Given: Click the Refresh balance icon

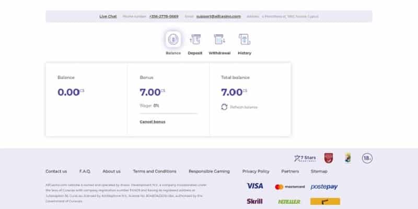Looking at the screenshot, I should coord(224,107).
